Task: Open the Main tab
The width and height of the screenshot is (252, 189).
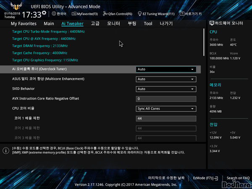Action: (49, 24)
